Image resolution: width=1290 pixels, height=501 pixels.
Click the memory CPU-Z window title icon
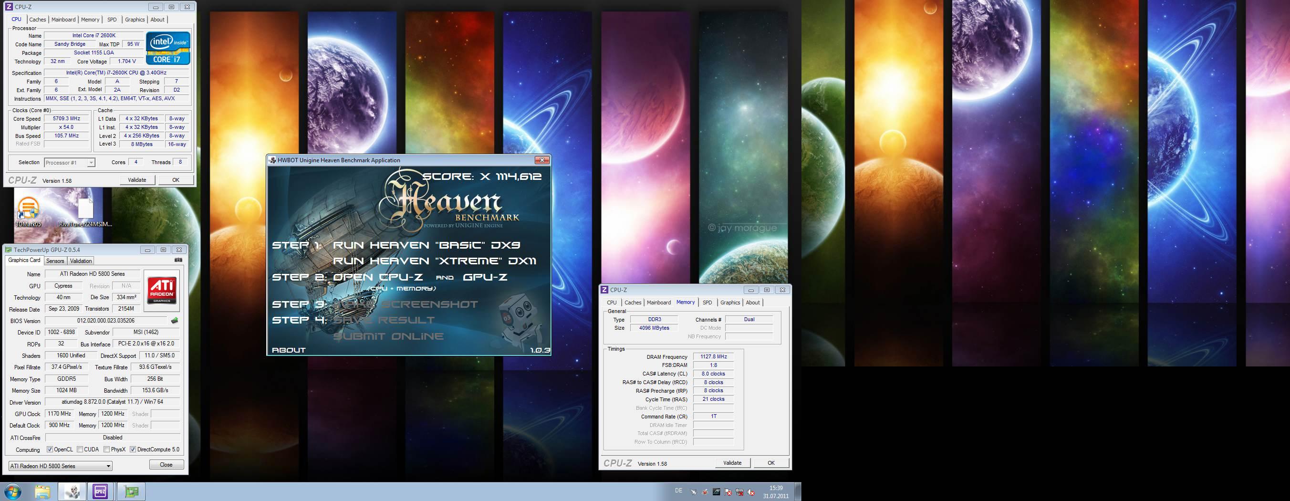(604, 290)
